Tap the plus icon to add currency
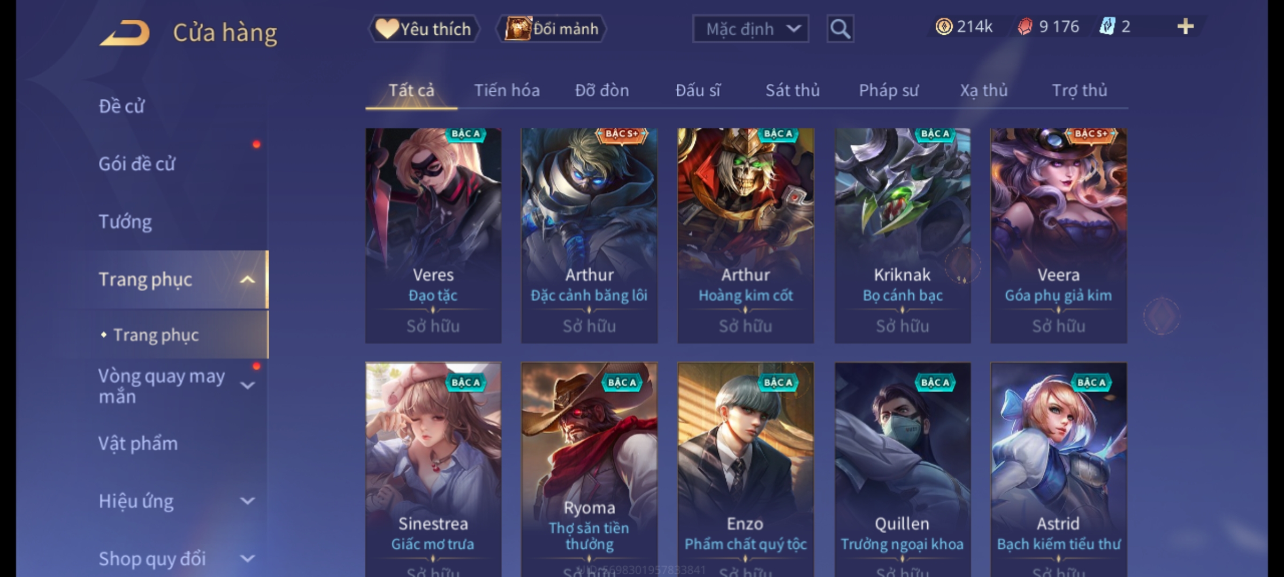1284x577 pixels. 1186,26
